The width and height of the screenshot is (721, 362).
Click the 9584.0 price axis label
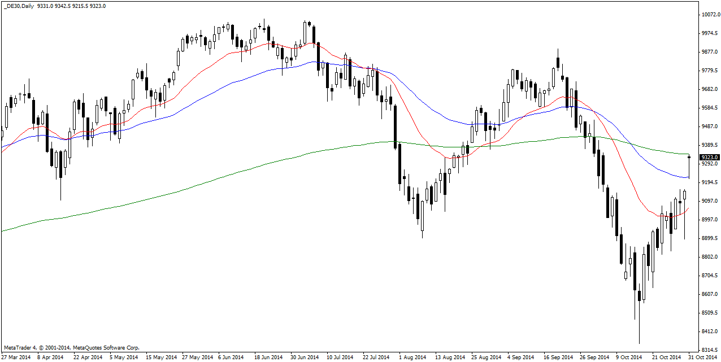709,108
